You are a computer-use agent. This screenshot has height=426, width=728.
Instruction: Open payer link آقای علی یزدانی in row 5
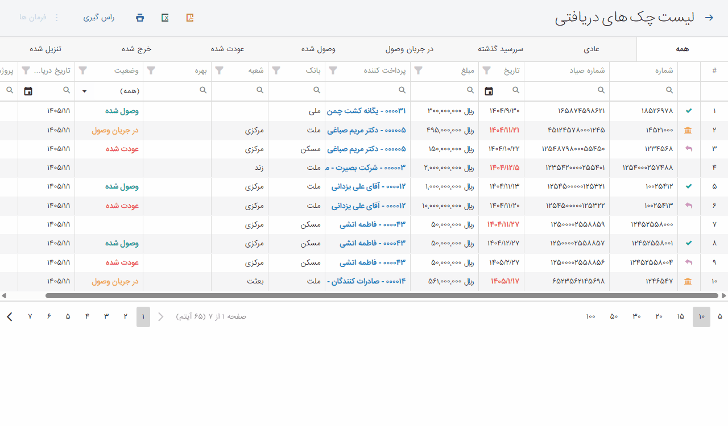[x=369, y=186]
